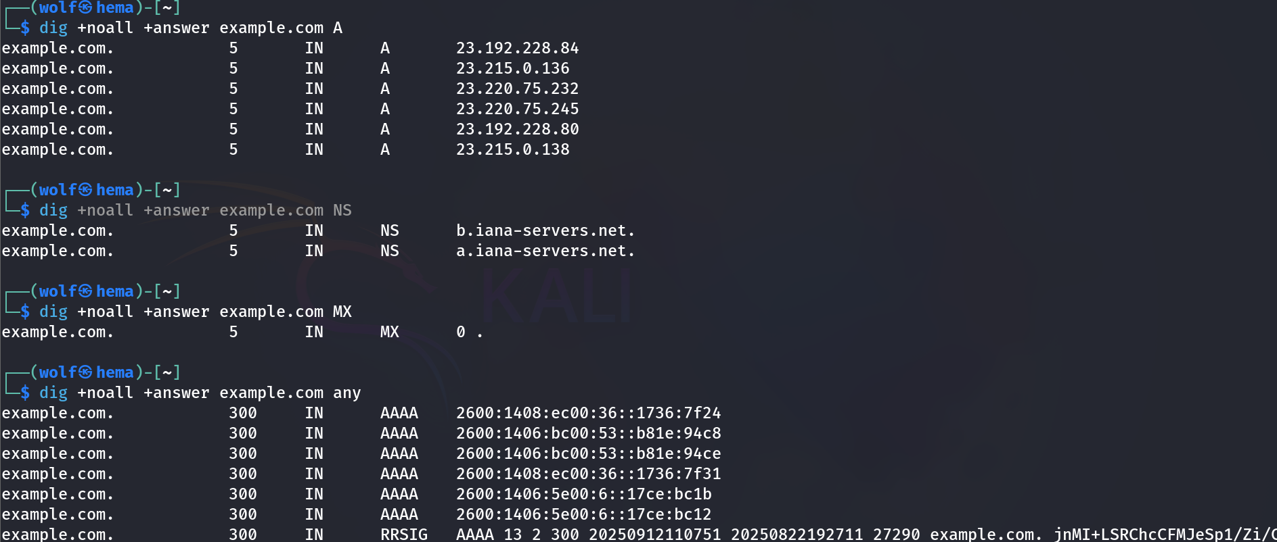Click the A record 23.220.75.245

(x=517, y=109)
